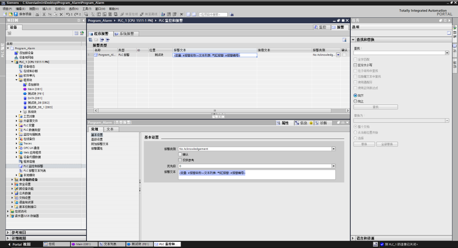
Task: Expand the 工艺对象 folder
Action: (17, 116)
